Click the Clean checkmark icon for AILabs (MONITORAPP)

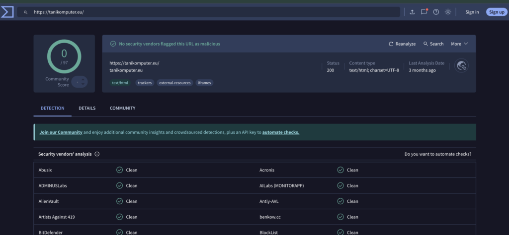pos(340,186)
